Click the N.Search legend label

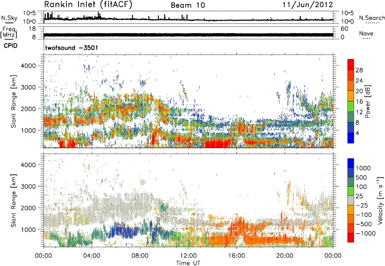coord(372,18)
